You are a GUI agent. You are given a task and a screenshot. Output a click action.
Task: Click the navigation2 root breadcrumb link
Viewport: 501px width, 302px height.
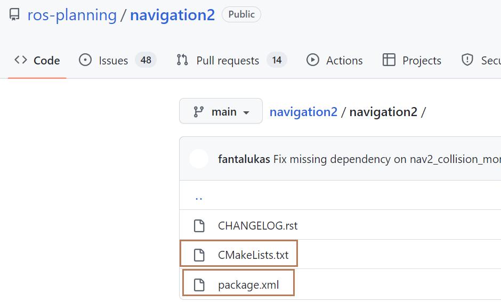(304, 112)
